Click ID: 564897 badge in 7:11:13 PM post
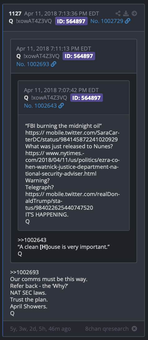 [x=79, y=56]
